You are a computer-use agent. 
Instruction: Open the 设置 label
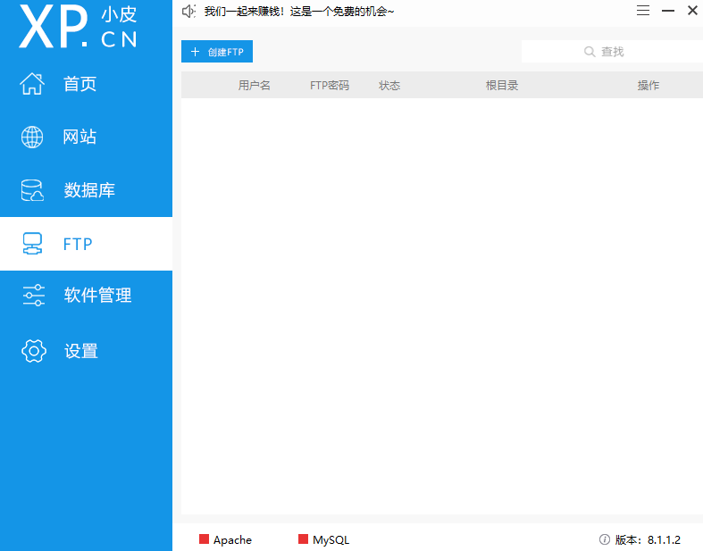point(81,351)
